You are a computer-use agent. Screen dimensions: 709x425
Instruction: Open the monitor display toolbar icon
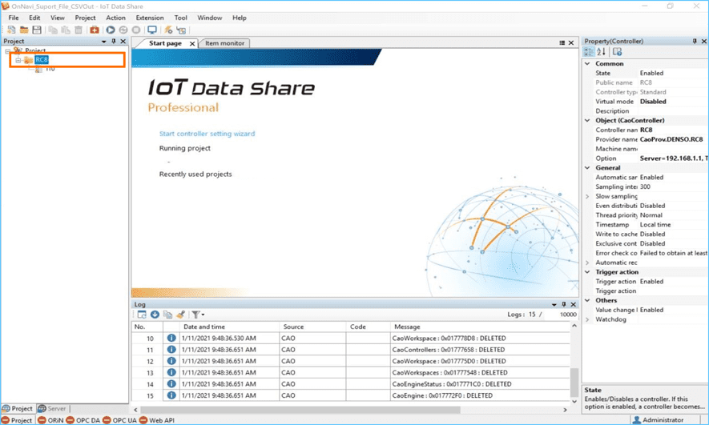click(x=152, y=30)
